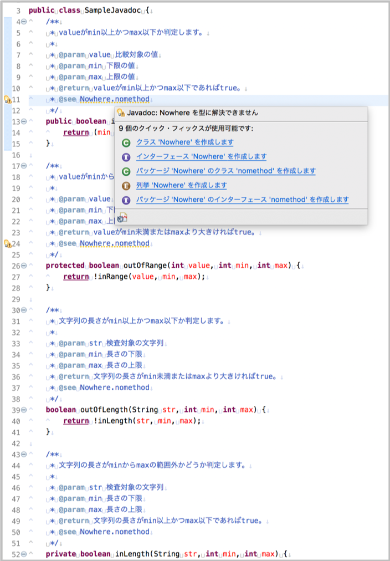Click the class name SampleJavadoc on line 3
This screenshot has width=390, height=561.
click(112, 11)
